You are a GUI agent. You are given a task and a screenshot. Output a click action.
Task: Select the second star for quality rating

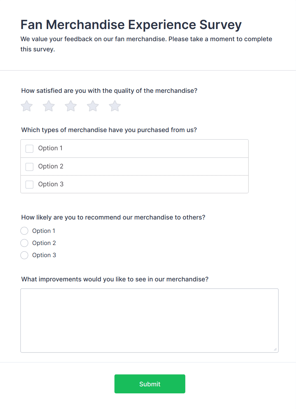point(48,106)
